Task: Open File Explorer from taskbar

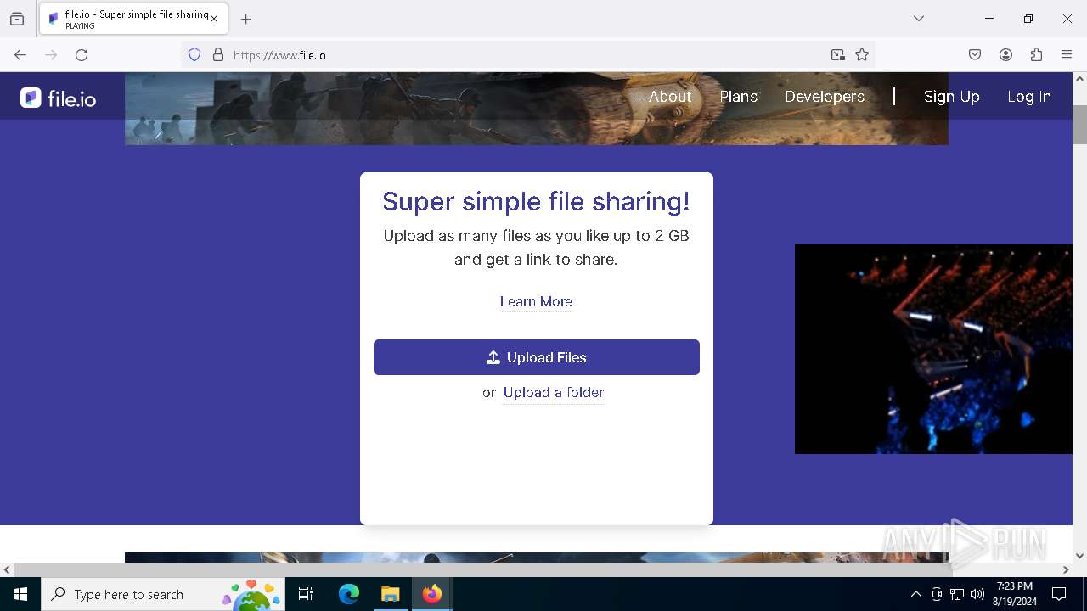Action: coord(391,594)
